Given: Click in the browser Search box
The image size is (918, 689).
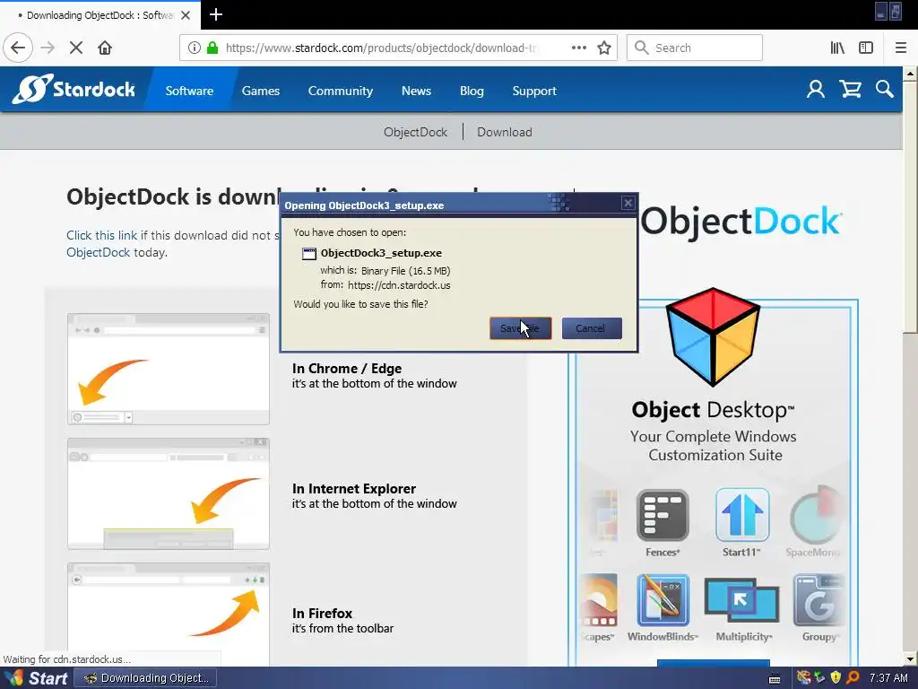Looking at the screenshot, I should point(695,48).
